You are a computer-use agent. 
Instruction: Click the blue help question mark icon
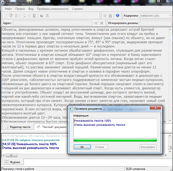click(x=118, y=16)
